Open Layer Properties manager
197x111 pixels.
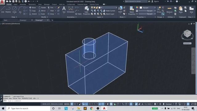[86, 10]
